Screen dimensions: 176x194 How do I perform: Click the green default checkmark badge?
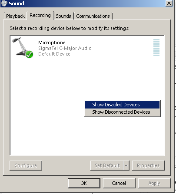tap(29, 54)
